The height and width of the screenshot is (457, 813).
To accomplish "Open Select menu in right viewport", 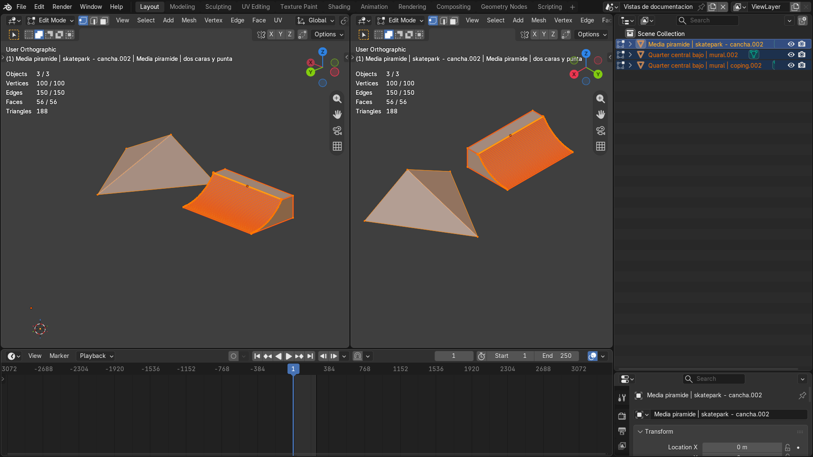I will [495, 20].
